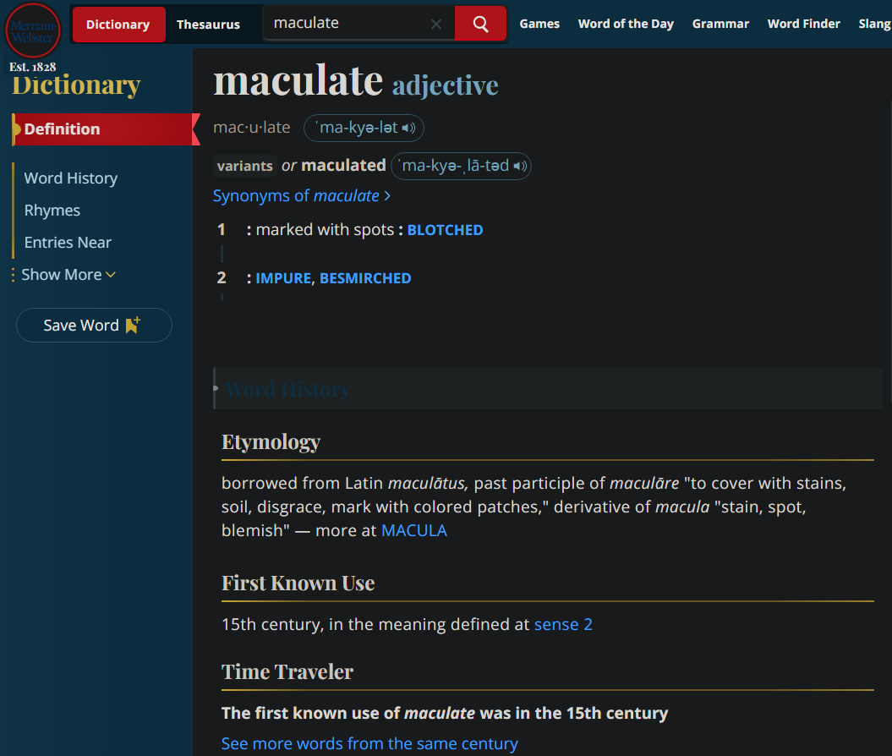Open See more words from same century
The height and width of the screenshot is (756, 892).
pyautogui.click(x=369, y=743)
